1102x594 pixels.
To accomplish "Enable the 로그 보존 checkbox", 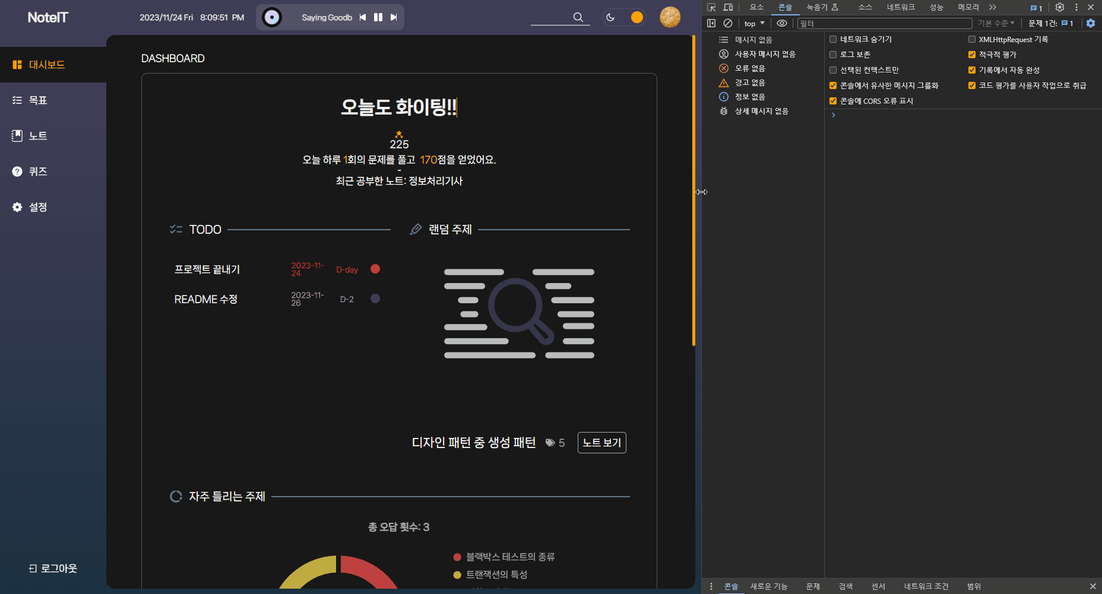I will (833, 54).
